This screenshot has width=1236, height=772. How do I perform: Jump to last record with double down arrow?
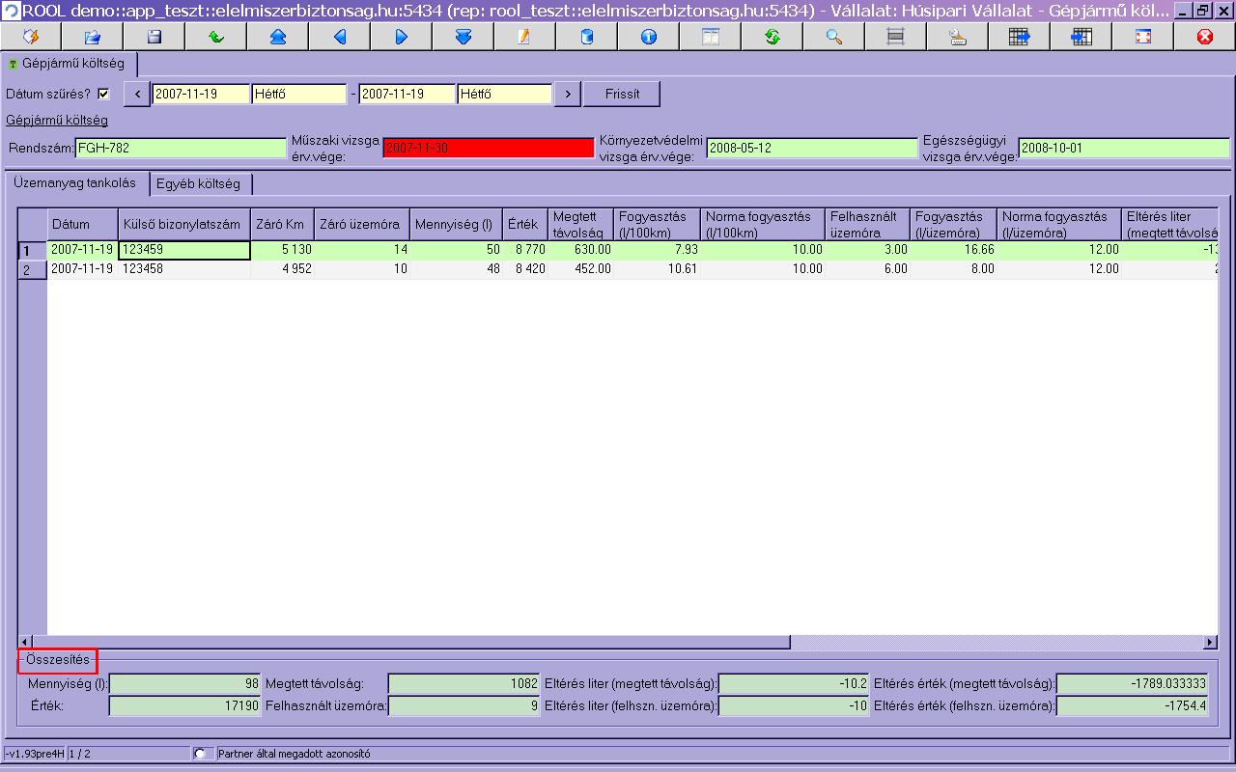pos(463,37)
